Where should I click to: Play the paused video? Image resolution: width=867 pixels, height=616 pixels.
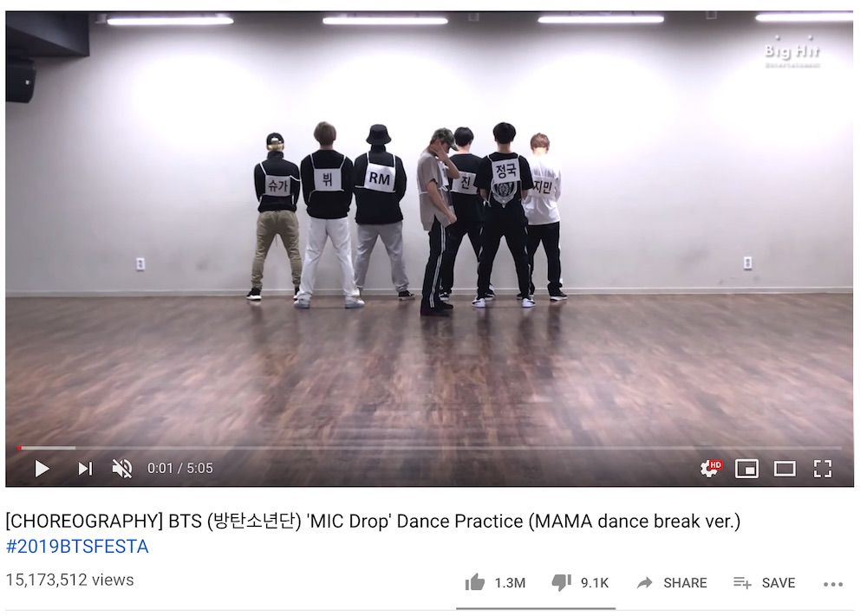pyautogui.click(x=42, y=469)
